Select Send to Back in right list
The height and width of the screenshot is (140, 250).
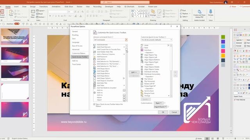[x=149, y=91]
